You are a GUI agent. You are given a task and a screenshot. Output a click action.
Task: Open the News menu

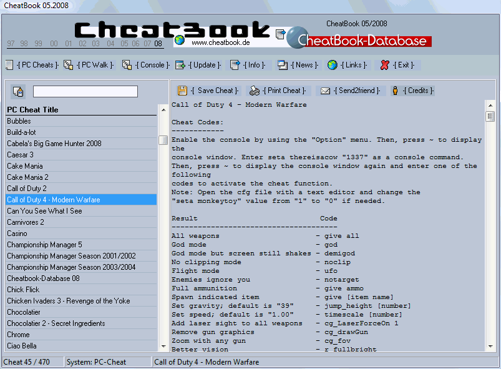[x=304, y=65]
